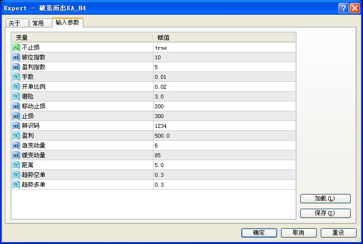363x244 pixels.
Task: Click the 加载 (L) button
Action: (325, 198)
